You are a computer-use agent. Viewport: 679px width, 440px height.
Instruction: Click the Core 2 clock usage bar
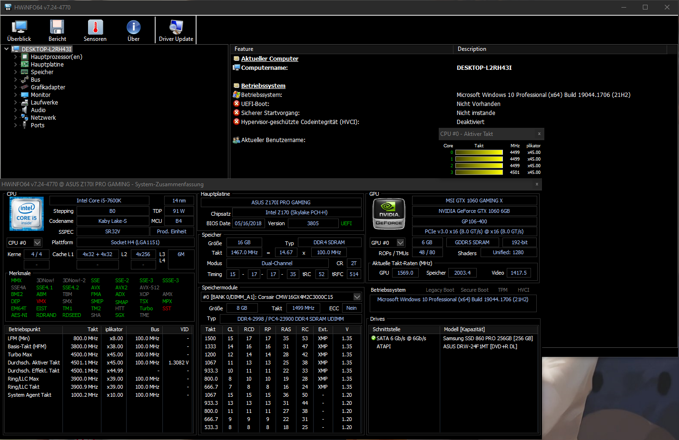[x=479, y=166]
